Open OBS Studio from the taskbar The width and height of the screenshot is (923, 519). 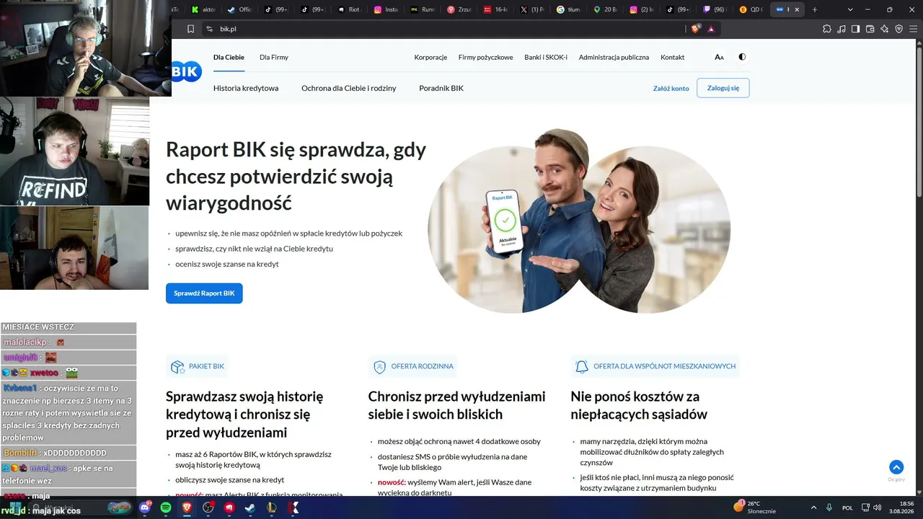pos(208,507)
